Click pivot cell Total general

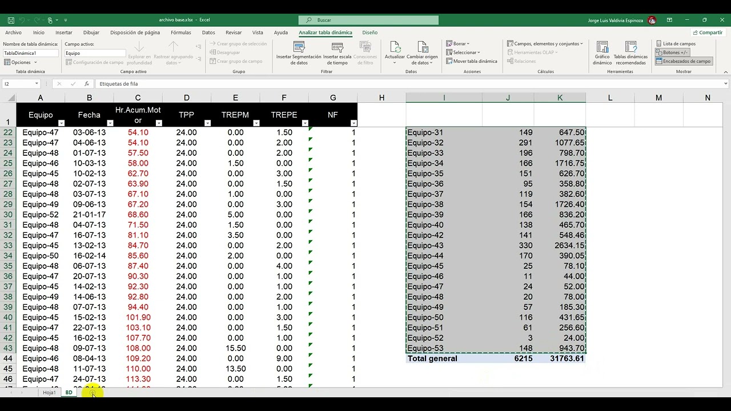click(x=444, y=358)
